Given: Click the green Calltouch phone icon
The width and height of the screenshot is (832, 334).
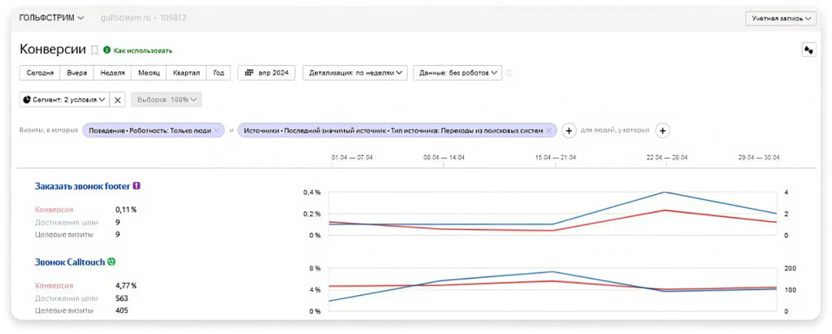Looking at the screenshot, I should [111, 262].
